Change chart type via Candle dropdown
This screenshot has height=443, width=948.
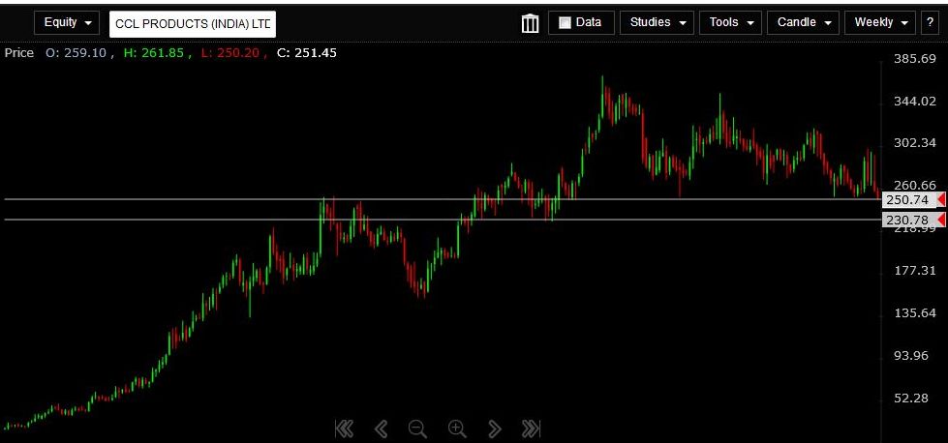[x=803, y=22]
